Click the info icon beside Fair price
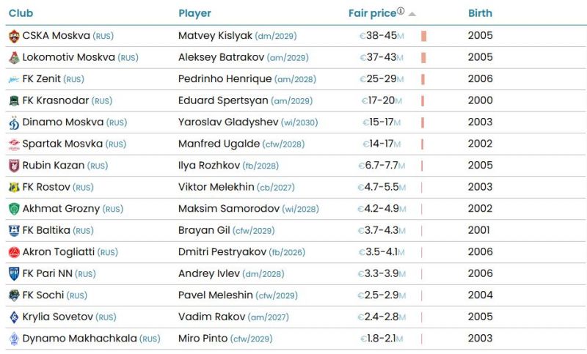The image size is (587, 354). click(401, 12)
